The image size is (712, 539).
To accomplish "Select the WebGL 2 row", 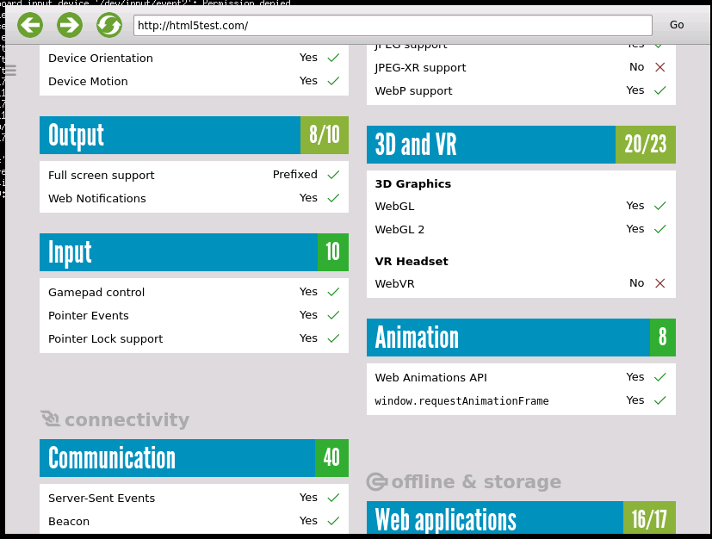I will 521,229.
